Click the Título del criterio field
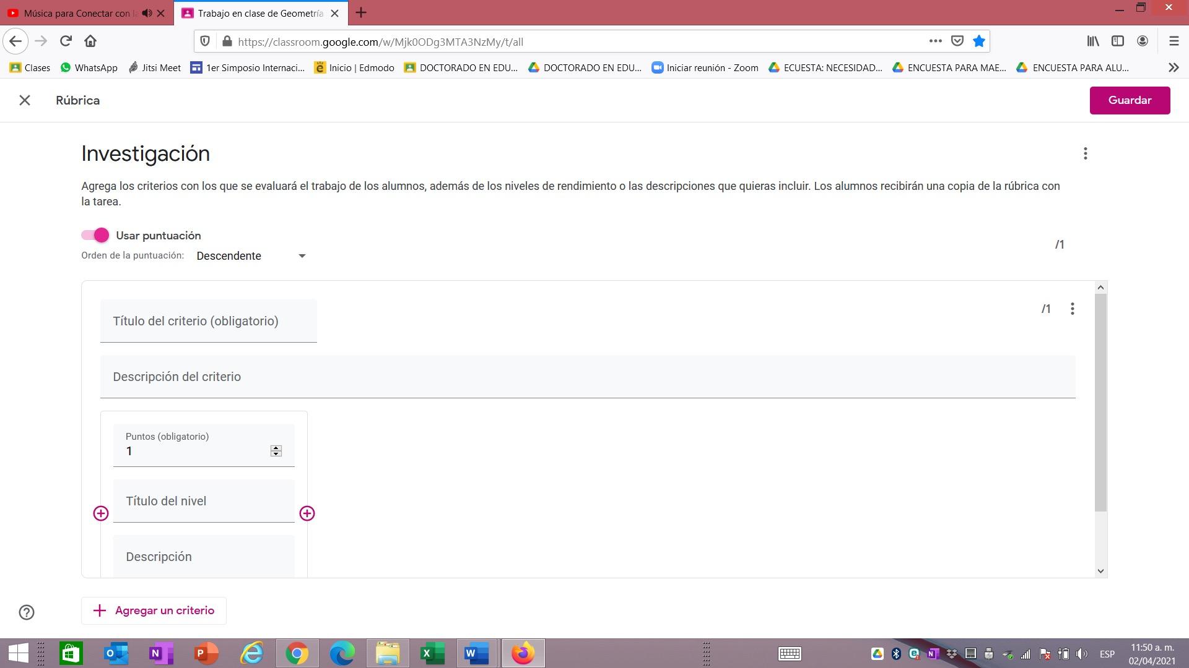Screen dimensions: 1189x668 click(208, 321)
